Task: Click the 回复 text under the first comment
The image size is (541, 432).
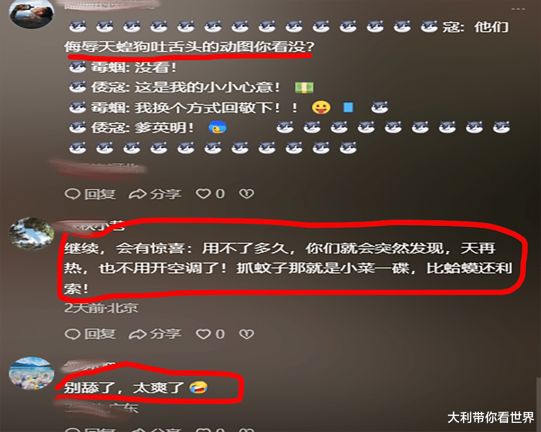Action: 100,194
